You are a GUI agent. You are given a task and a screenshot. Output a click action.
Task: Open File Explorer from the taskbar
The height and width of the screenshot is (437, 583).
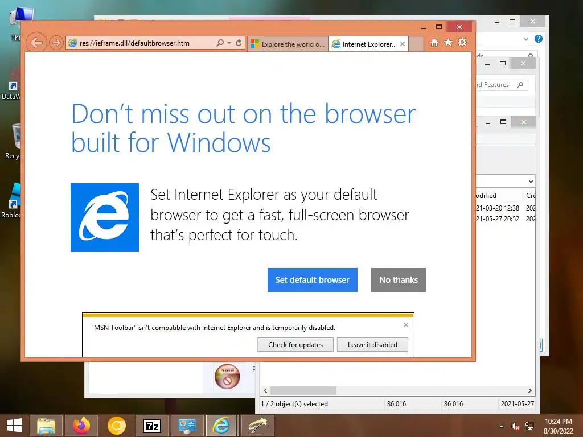[46, 426]
